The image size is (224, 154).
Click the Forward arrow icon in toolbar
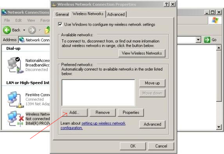point(32,30)
